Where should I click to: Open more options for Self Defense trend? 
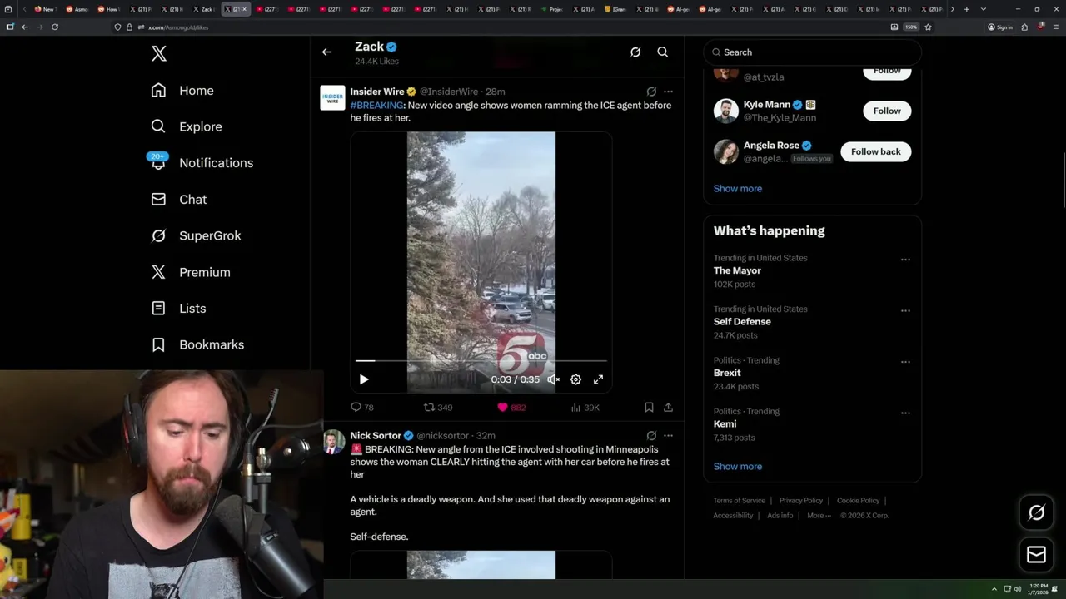pyautogui.click(x=905, y=311)
